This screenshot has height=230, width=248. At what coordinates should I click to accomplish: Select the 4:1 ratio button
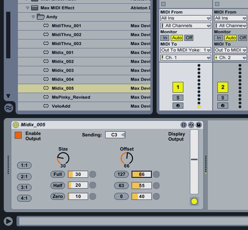24,198
